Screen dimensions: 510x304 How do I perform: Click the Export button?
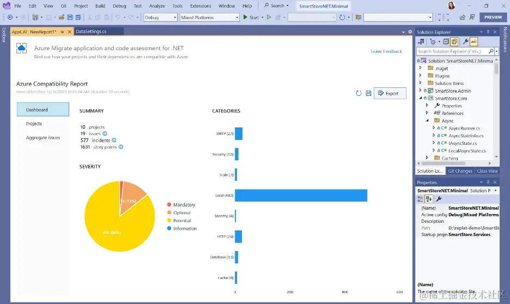pos(390,93)
